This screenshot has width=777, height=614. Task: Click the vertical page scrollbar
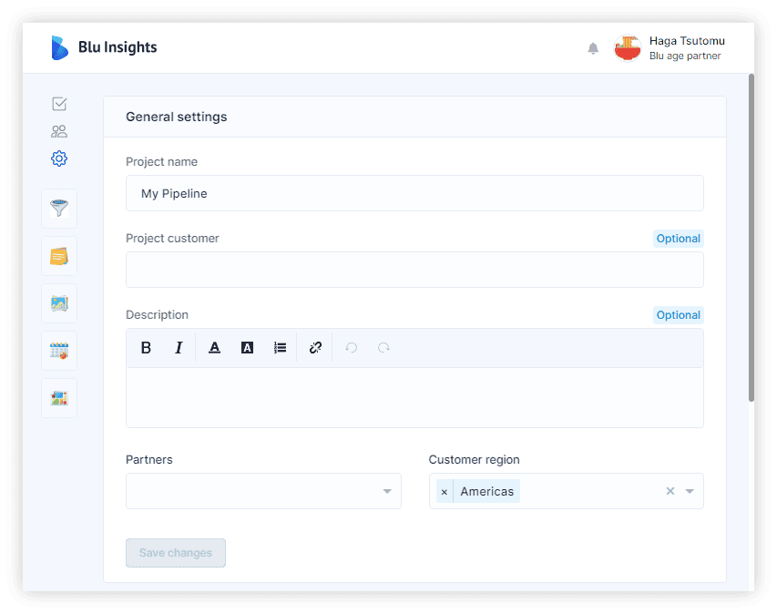tap(751, 238)
